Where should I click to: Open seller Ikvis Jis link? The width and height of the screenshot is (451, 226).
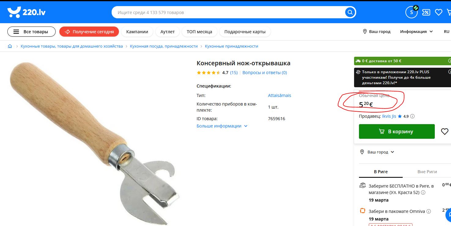[389, 116]
